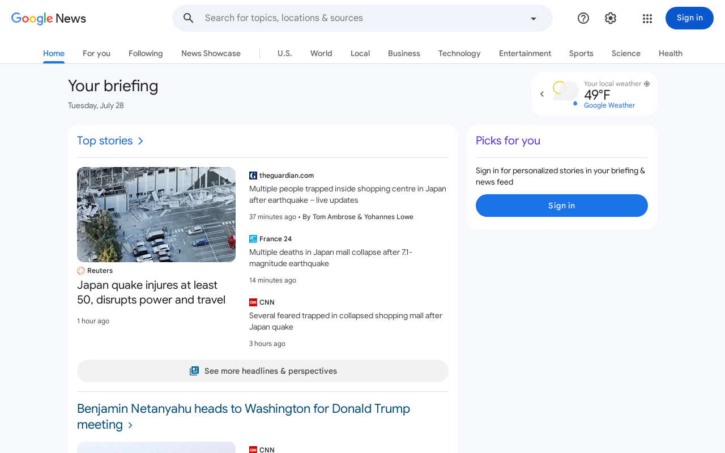Open the Settings gear icon

tap(611, 18)
